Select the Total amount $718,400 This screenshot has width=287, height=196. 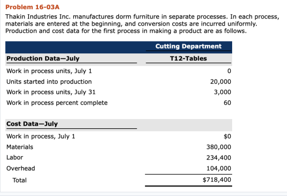pos(217,180)
